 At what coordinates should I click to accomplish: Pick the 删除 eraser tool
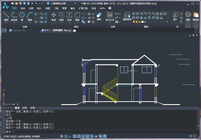click(x=99, y=16)
